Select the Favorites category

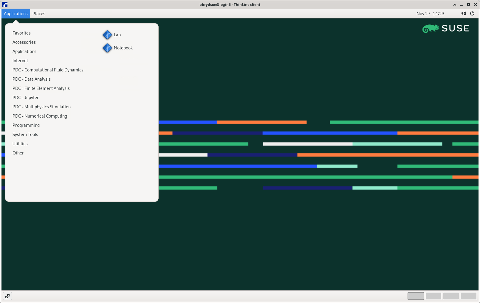[21, 33]
